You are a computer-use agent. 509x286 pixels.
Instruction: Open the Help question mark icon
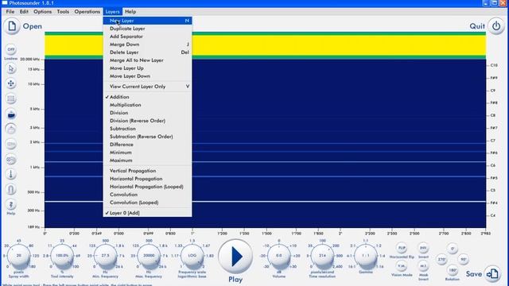coord(11,205)
